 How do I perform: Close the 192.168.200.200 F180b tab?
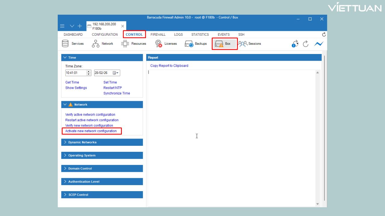click(x=122, y=26)
